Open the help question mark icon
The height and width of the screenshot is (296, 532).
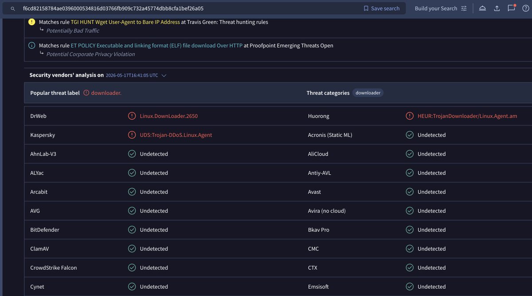(x=526, y=8)
